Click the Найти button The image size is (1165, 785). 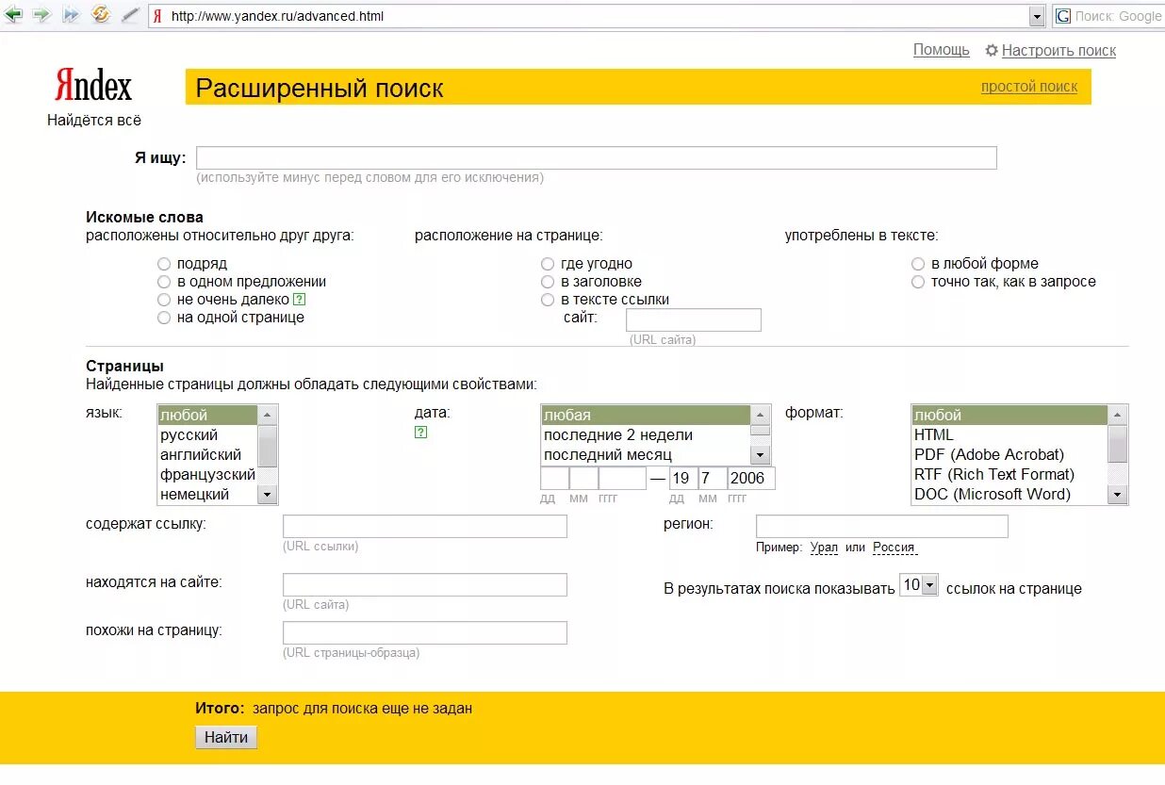tap(226, 737)
